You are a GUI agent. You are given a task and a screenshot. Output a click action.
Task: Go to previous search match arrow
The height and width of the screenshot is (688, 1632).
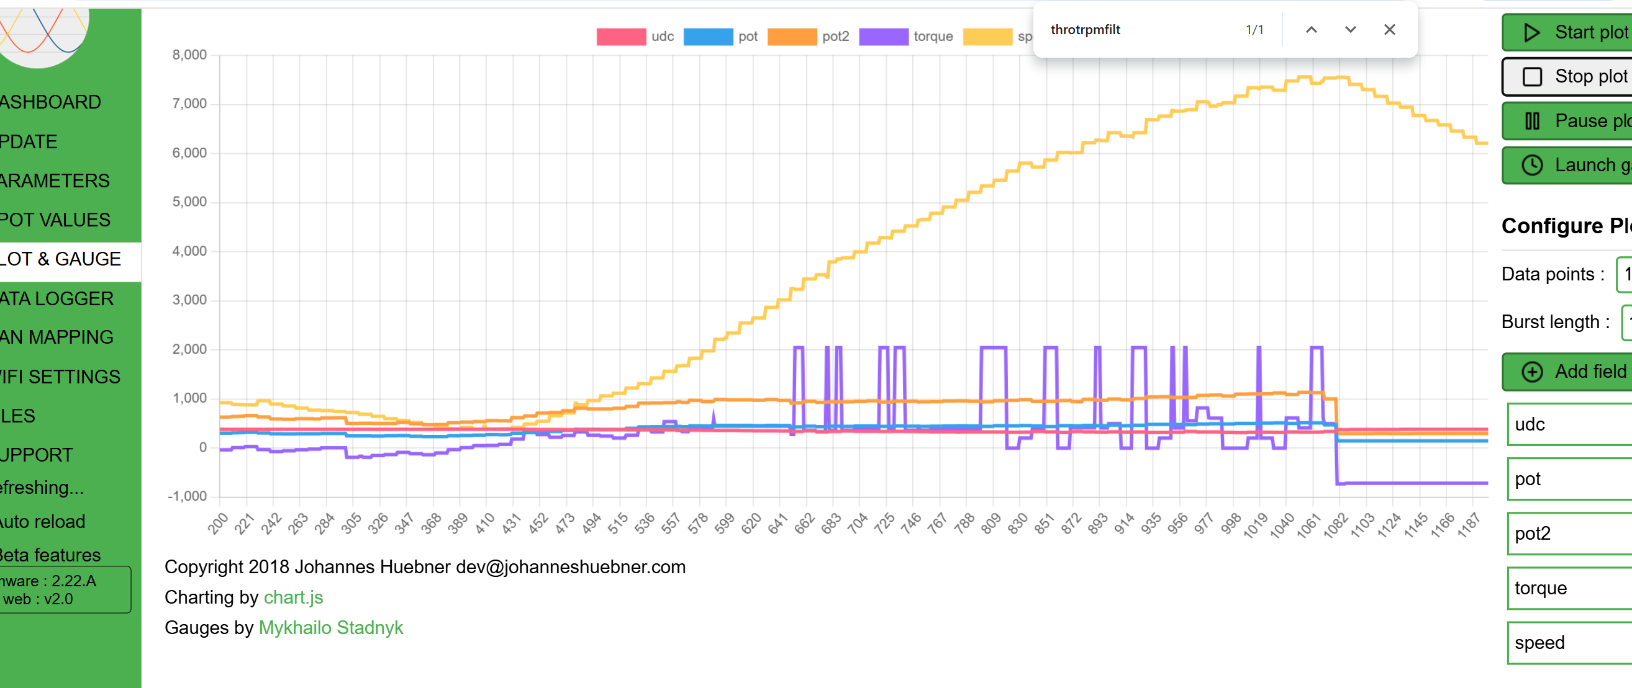pyautogui.click(x=1311, y=30)
